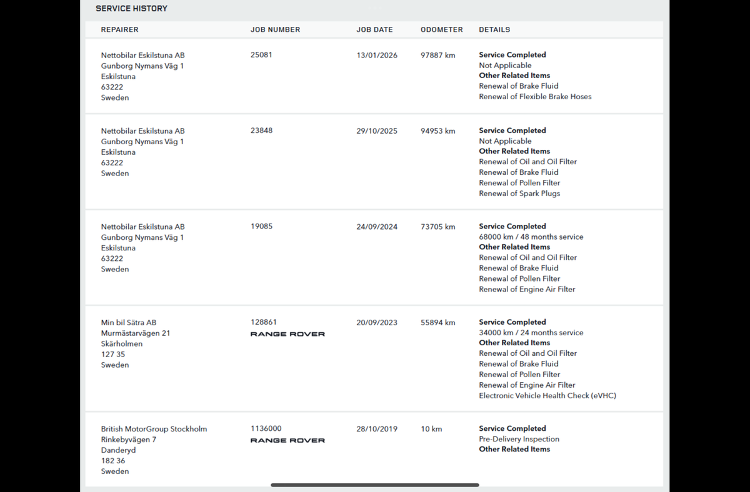This screenshot has height=492, width=750.
Task: Click job date 13/01/2026
Action: (377, 55)
